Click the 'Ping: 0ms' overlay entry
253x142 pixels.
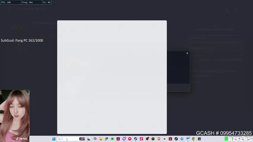click(x=32, y=2)
